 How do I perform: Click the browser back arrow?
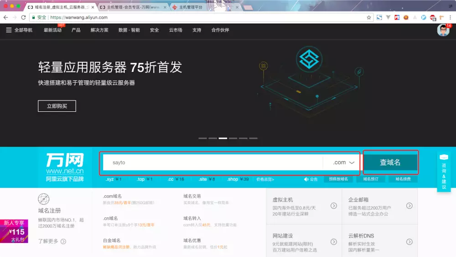coord(5,17)
